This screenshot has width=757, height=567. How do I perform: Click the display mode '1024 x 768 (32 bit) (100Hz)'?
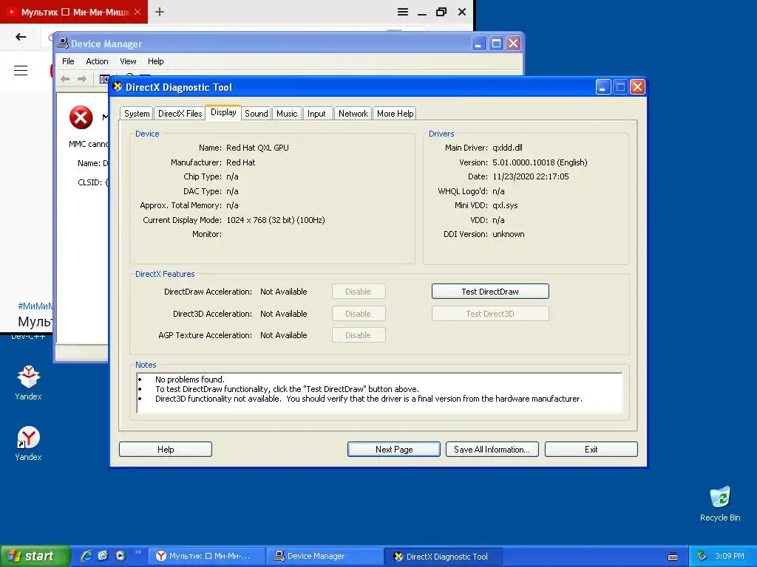coord(276,220)
